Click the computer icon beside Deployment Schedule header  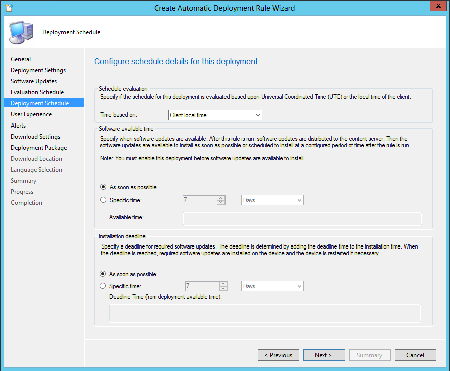(21, 32)
